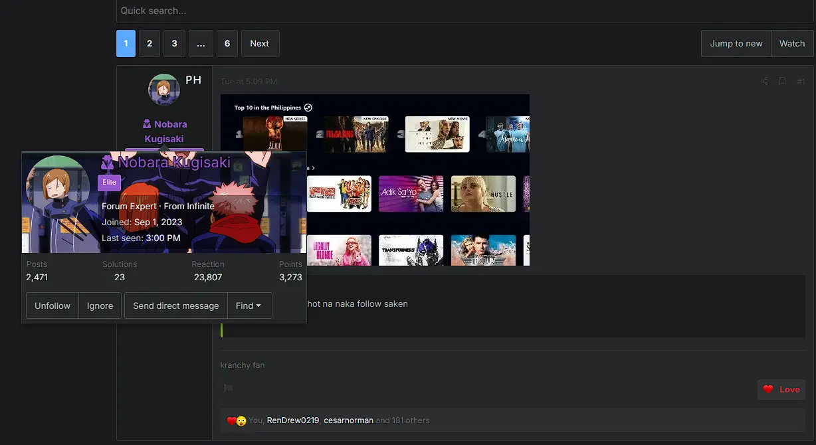Open the post #1 permalink number
The height and width of the screenshot is (445, 816).
coord(801,81)
